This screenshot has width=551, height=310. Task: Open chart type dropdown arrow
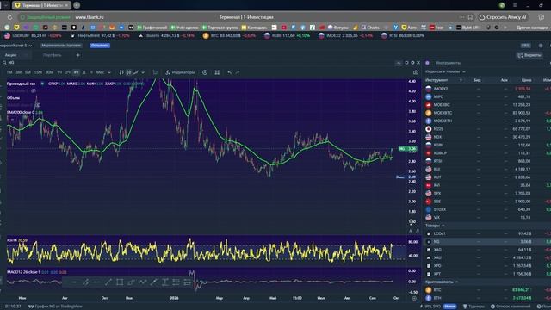pos(143,72)
